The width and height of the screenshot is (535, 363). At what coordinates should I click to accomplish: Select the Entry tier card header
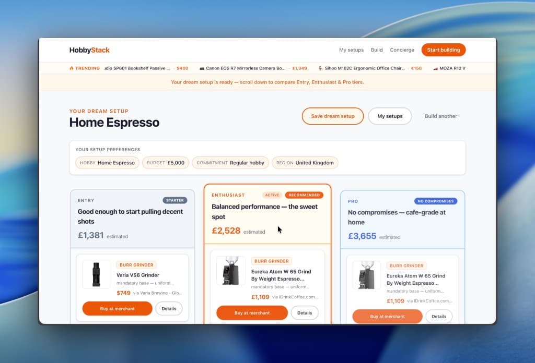[x=132, y=219]
